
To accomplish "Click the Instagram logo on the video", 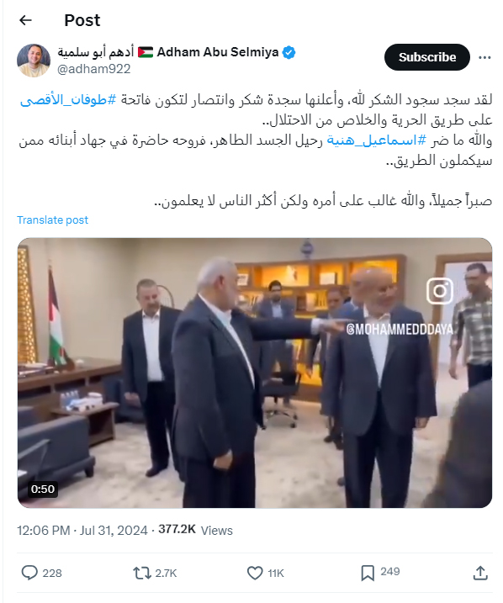I will 440,291.
